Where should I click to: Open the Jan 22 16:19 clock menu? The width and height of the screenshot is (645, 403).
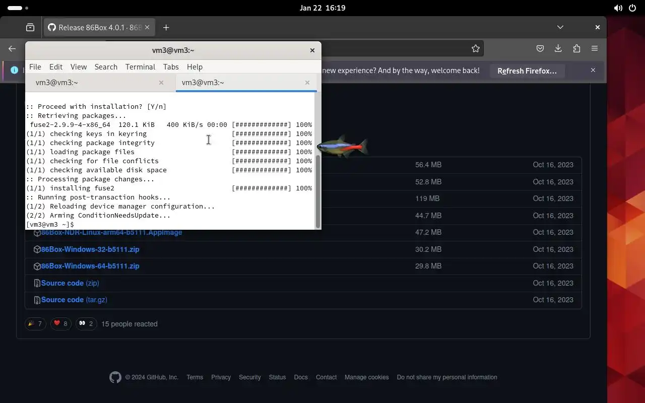(322, 8)
